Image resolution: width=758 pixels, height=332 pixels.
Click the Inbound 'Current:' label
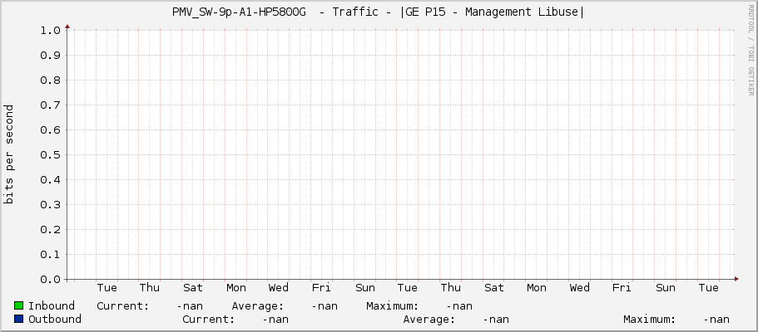[x=123, y=306]
